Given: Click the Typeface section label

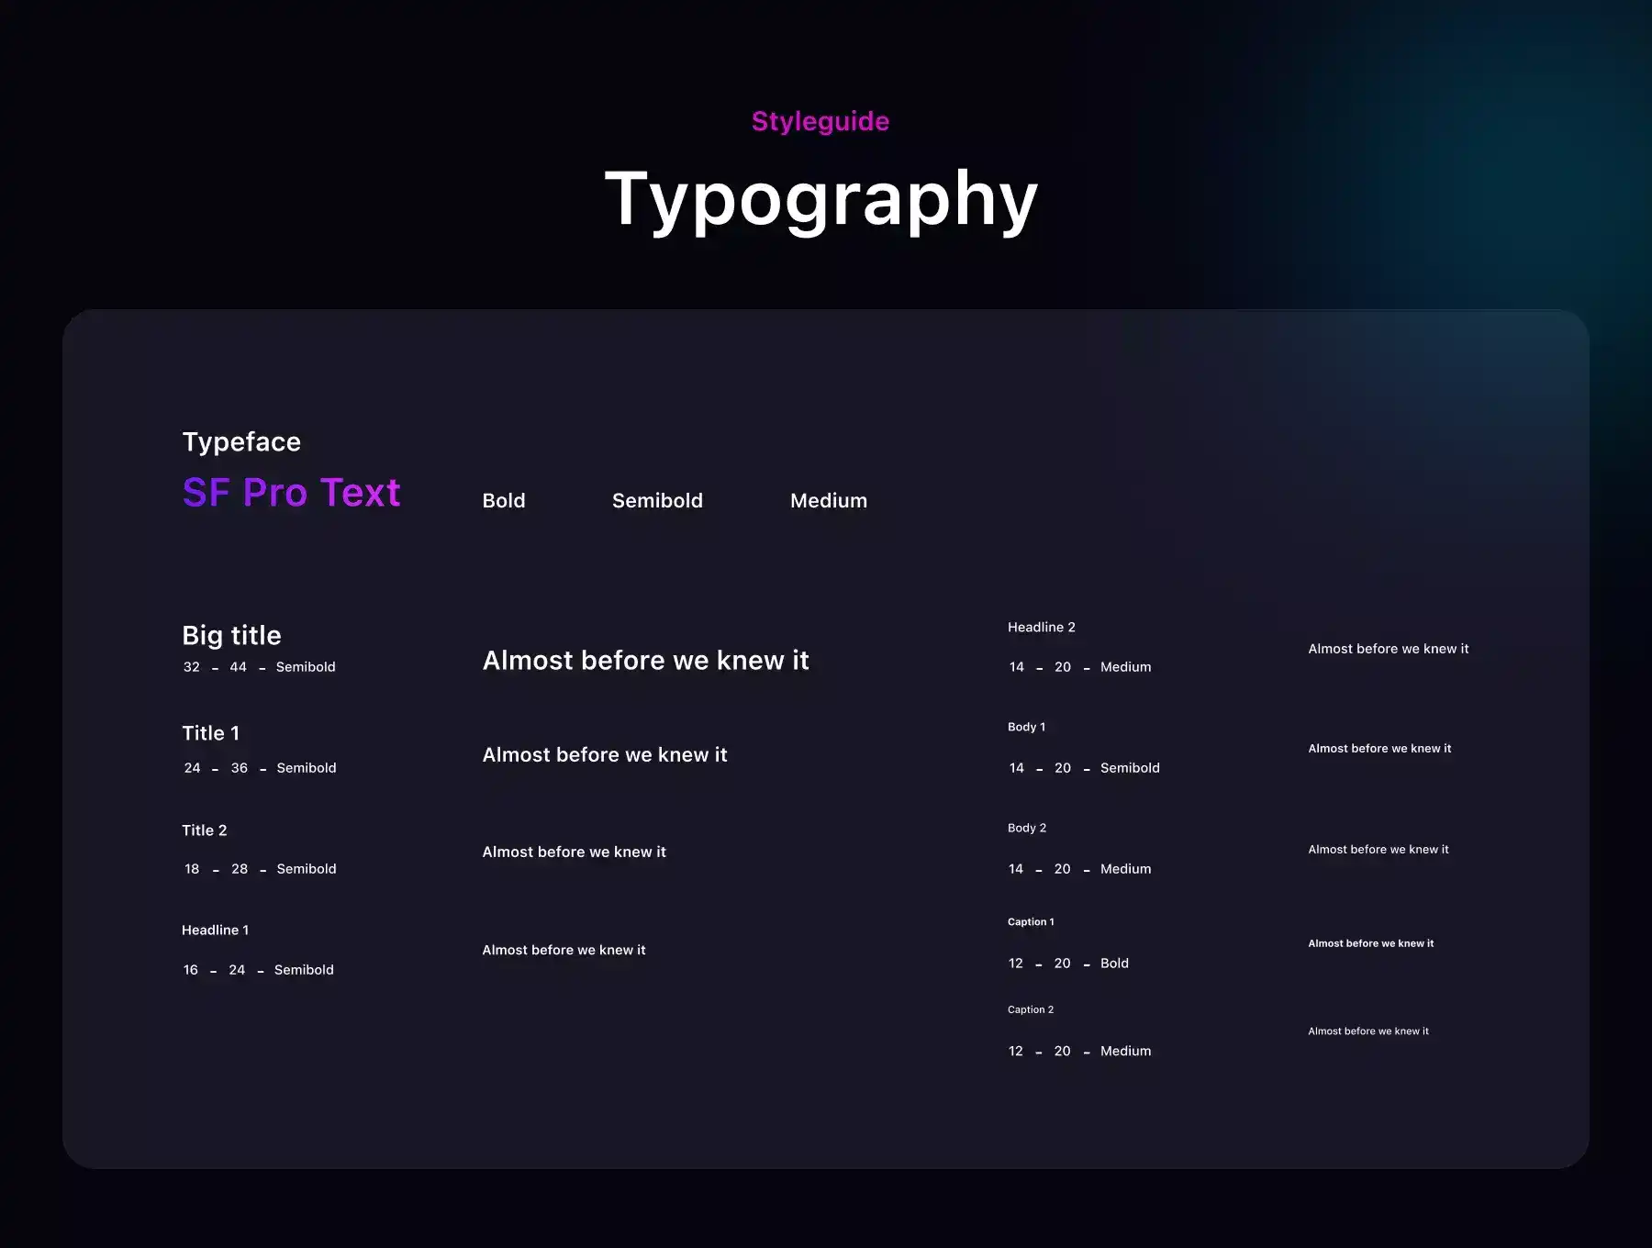Looking at the screenshot, I should 241,441.
